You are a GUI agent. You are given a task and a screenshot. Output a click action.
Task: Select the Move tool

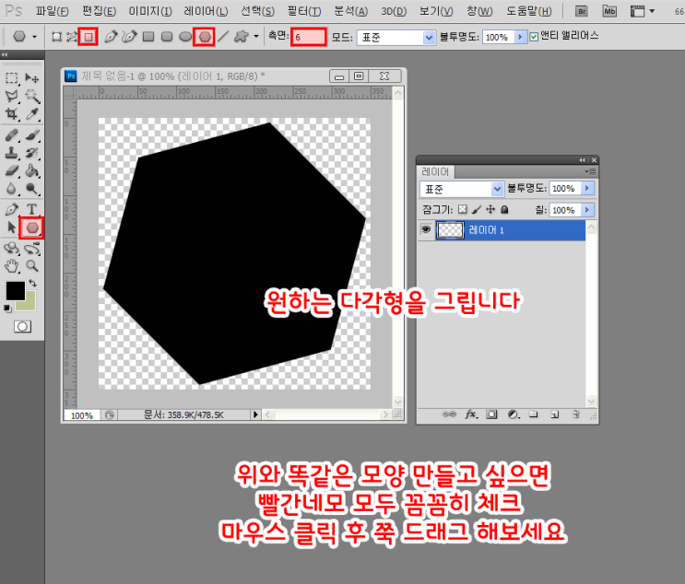click(32, 78)
